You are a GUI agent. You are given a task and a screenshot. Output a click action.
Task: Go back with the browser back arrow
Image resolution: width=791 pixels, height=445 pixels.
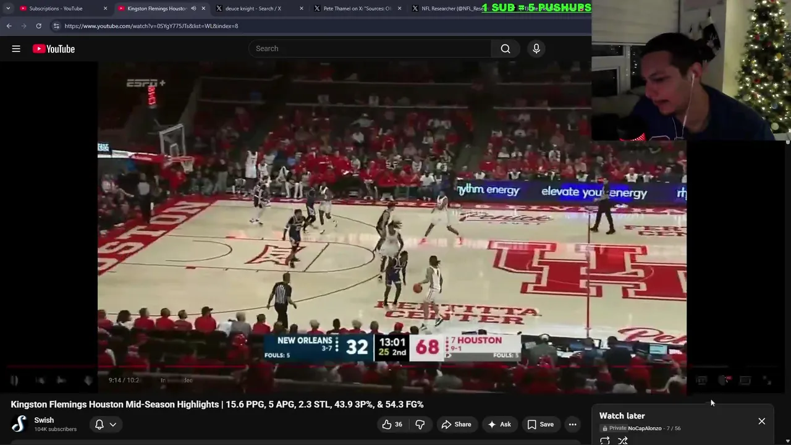tap(9, 26)
